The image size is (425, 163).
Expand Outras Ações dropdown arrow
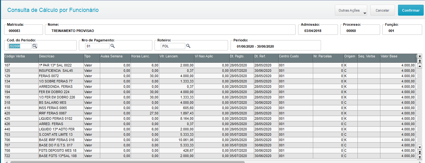pos(365,13)
